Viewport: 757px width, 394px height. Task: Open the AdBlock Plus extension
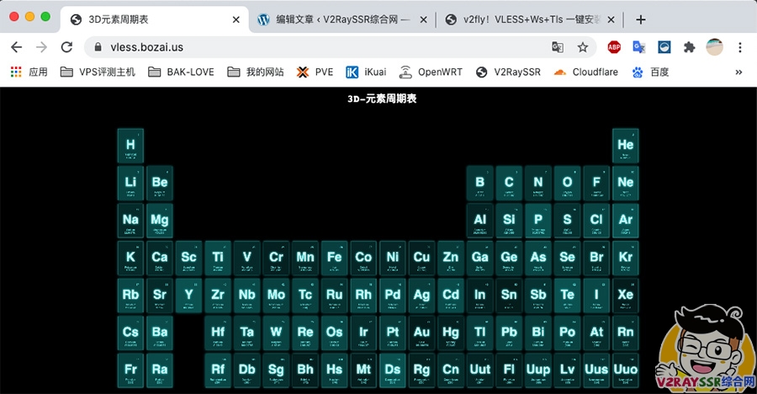(x=615, y=47)
